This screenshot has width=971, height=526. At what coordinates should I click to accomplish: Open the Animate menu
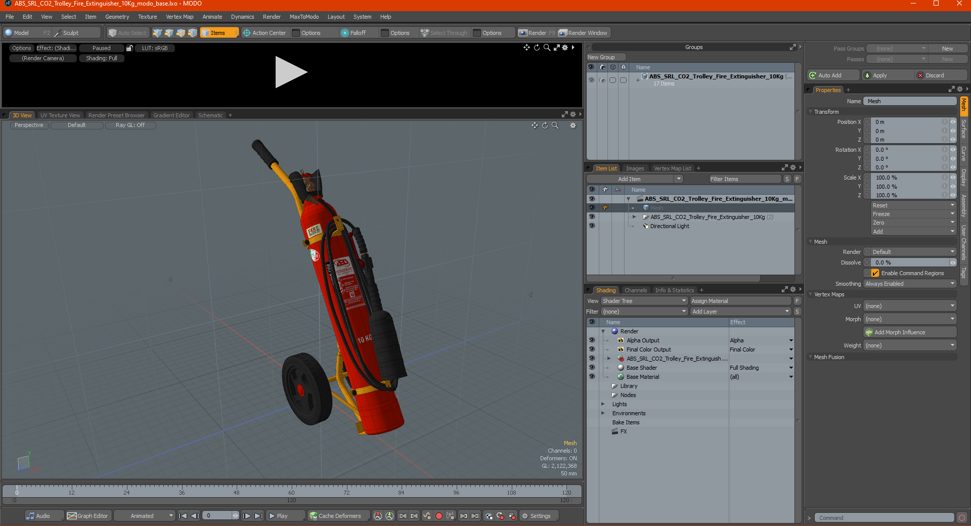coord(212,17)
